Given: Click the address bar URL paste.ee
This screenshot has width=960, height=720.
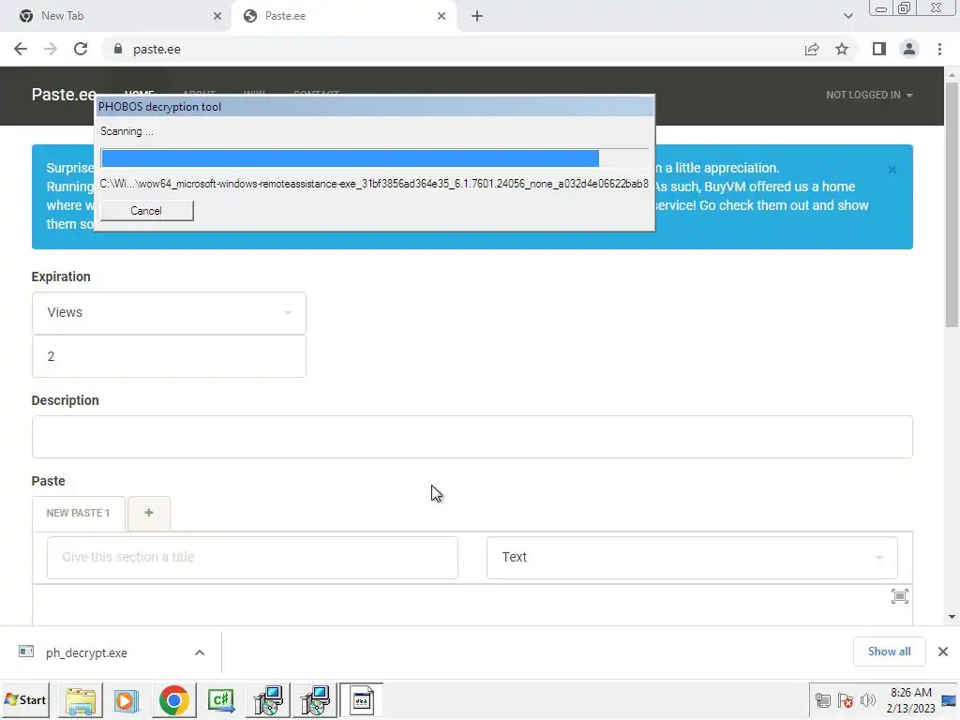Looking at the screenshot, I should 157,49.
